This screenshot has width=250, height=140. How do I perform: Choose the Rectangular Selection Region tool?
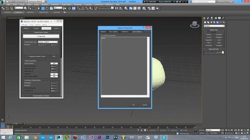point(34,8)
